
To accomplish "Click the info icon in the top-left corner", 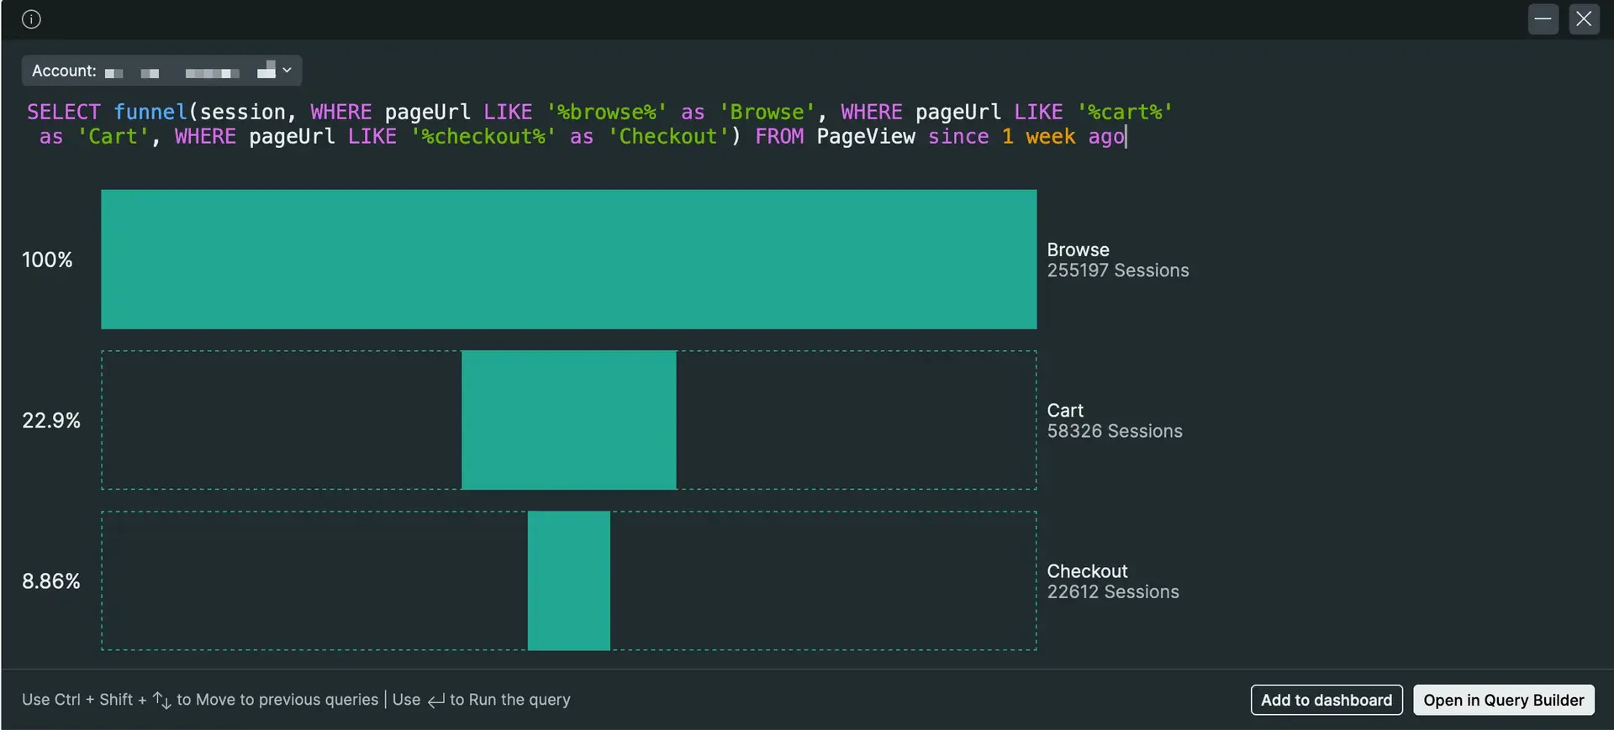I will 31,19.
